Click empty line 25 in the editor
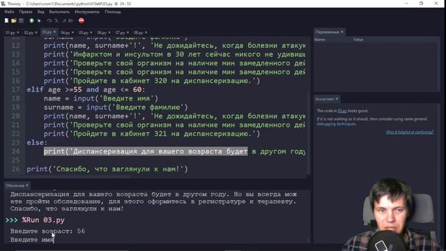The width and height of the screenshot is (446, 251). coord(165,160)
